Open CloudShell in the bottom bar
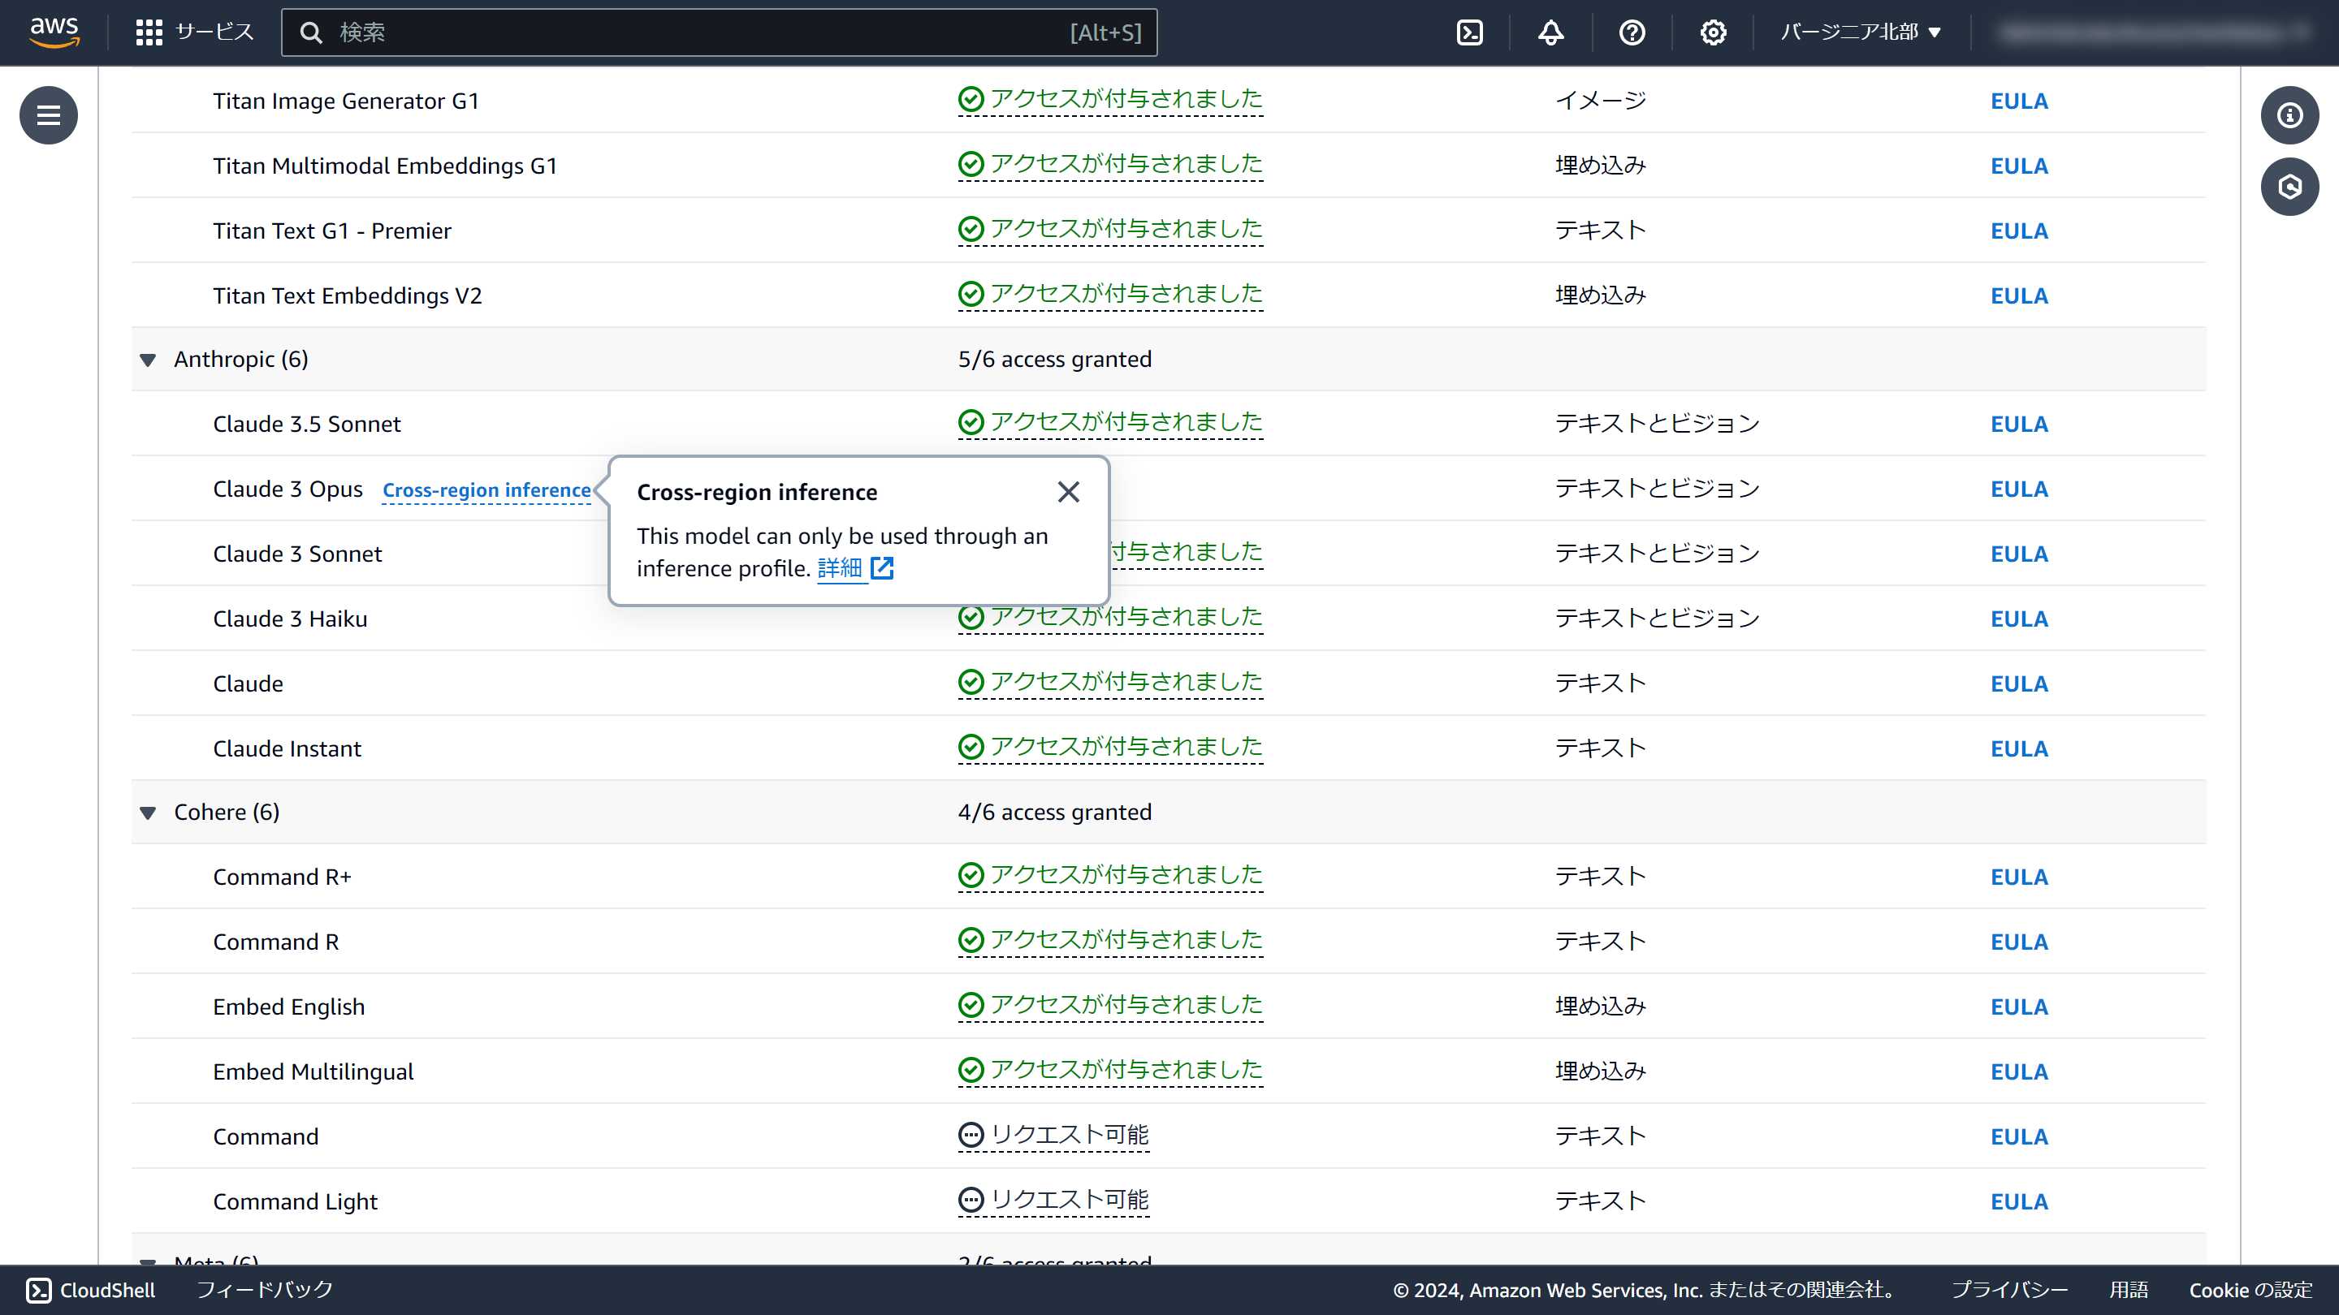 (x=91, y=1290)
